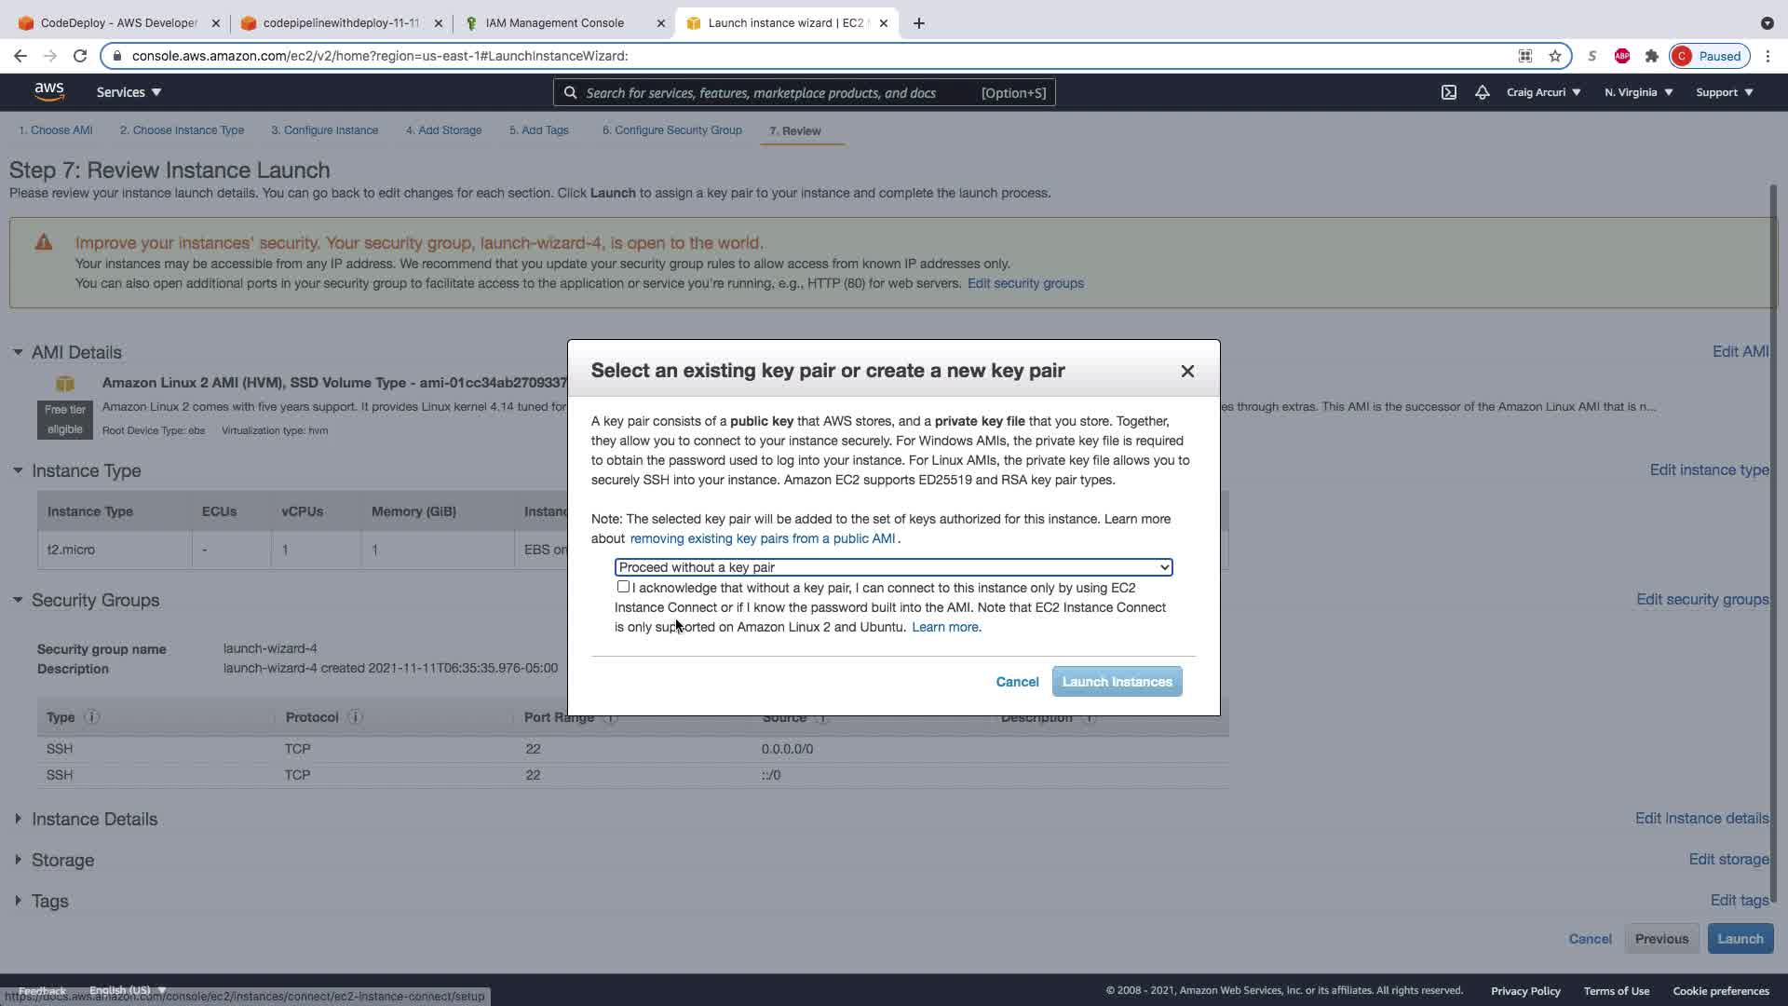
Task: Click the browser extensions puzzle icon
Action: [1652, 56]
